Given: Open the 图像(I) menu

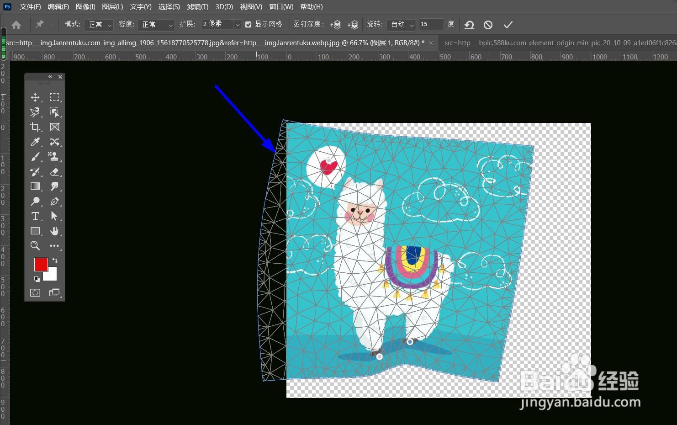Looking at the screenshot, I should (85, 6).
